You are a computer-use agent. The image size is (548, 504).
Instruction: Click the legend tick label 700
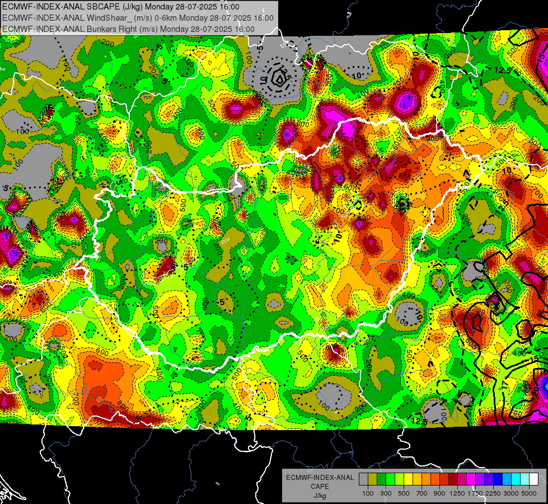(x=422, y=493)
